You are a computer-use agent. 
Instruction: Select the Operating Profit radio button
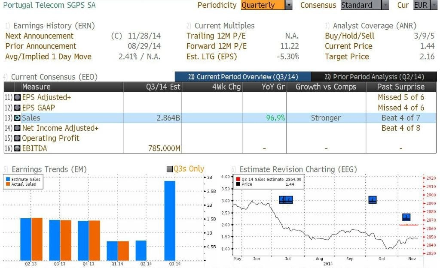pyautogui.click(x=17, y=139)
